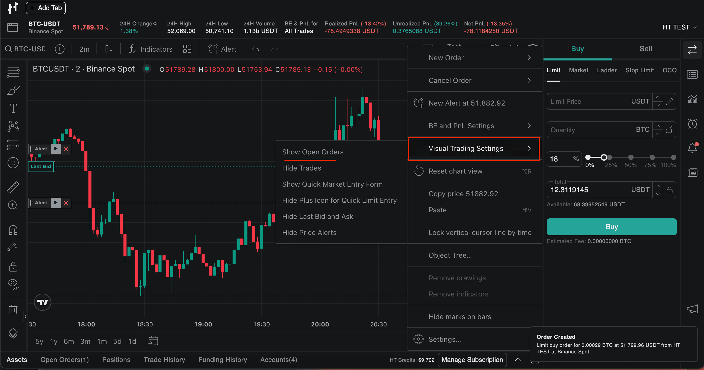Viewport: 704px width, 370px height.
Task: Open the HT TEST account dropdown
Action: 679,27
